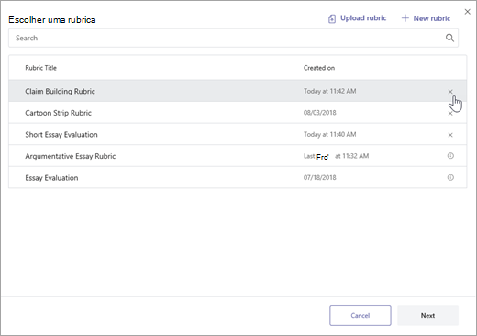Click Today at 11:42 AM cell
The width and height of the screenshot is (477, 336).
(x=329, y=91)
